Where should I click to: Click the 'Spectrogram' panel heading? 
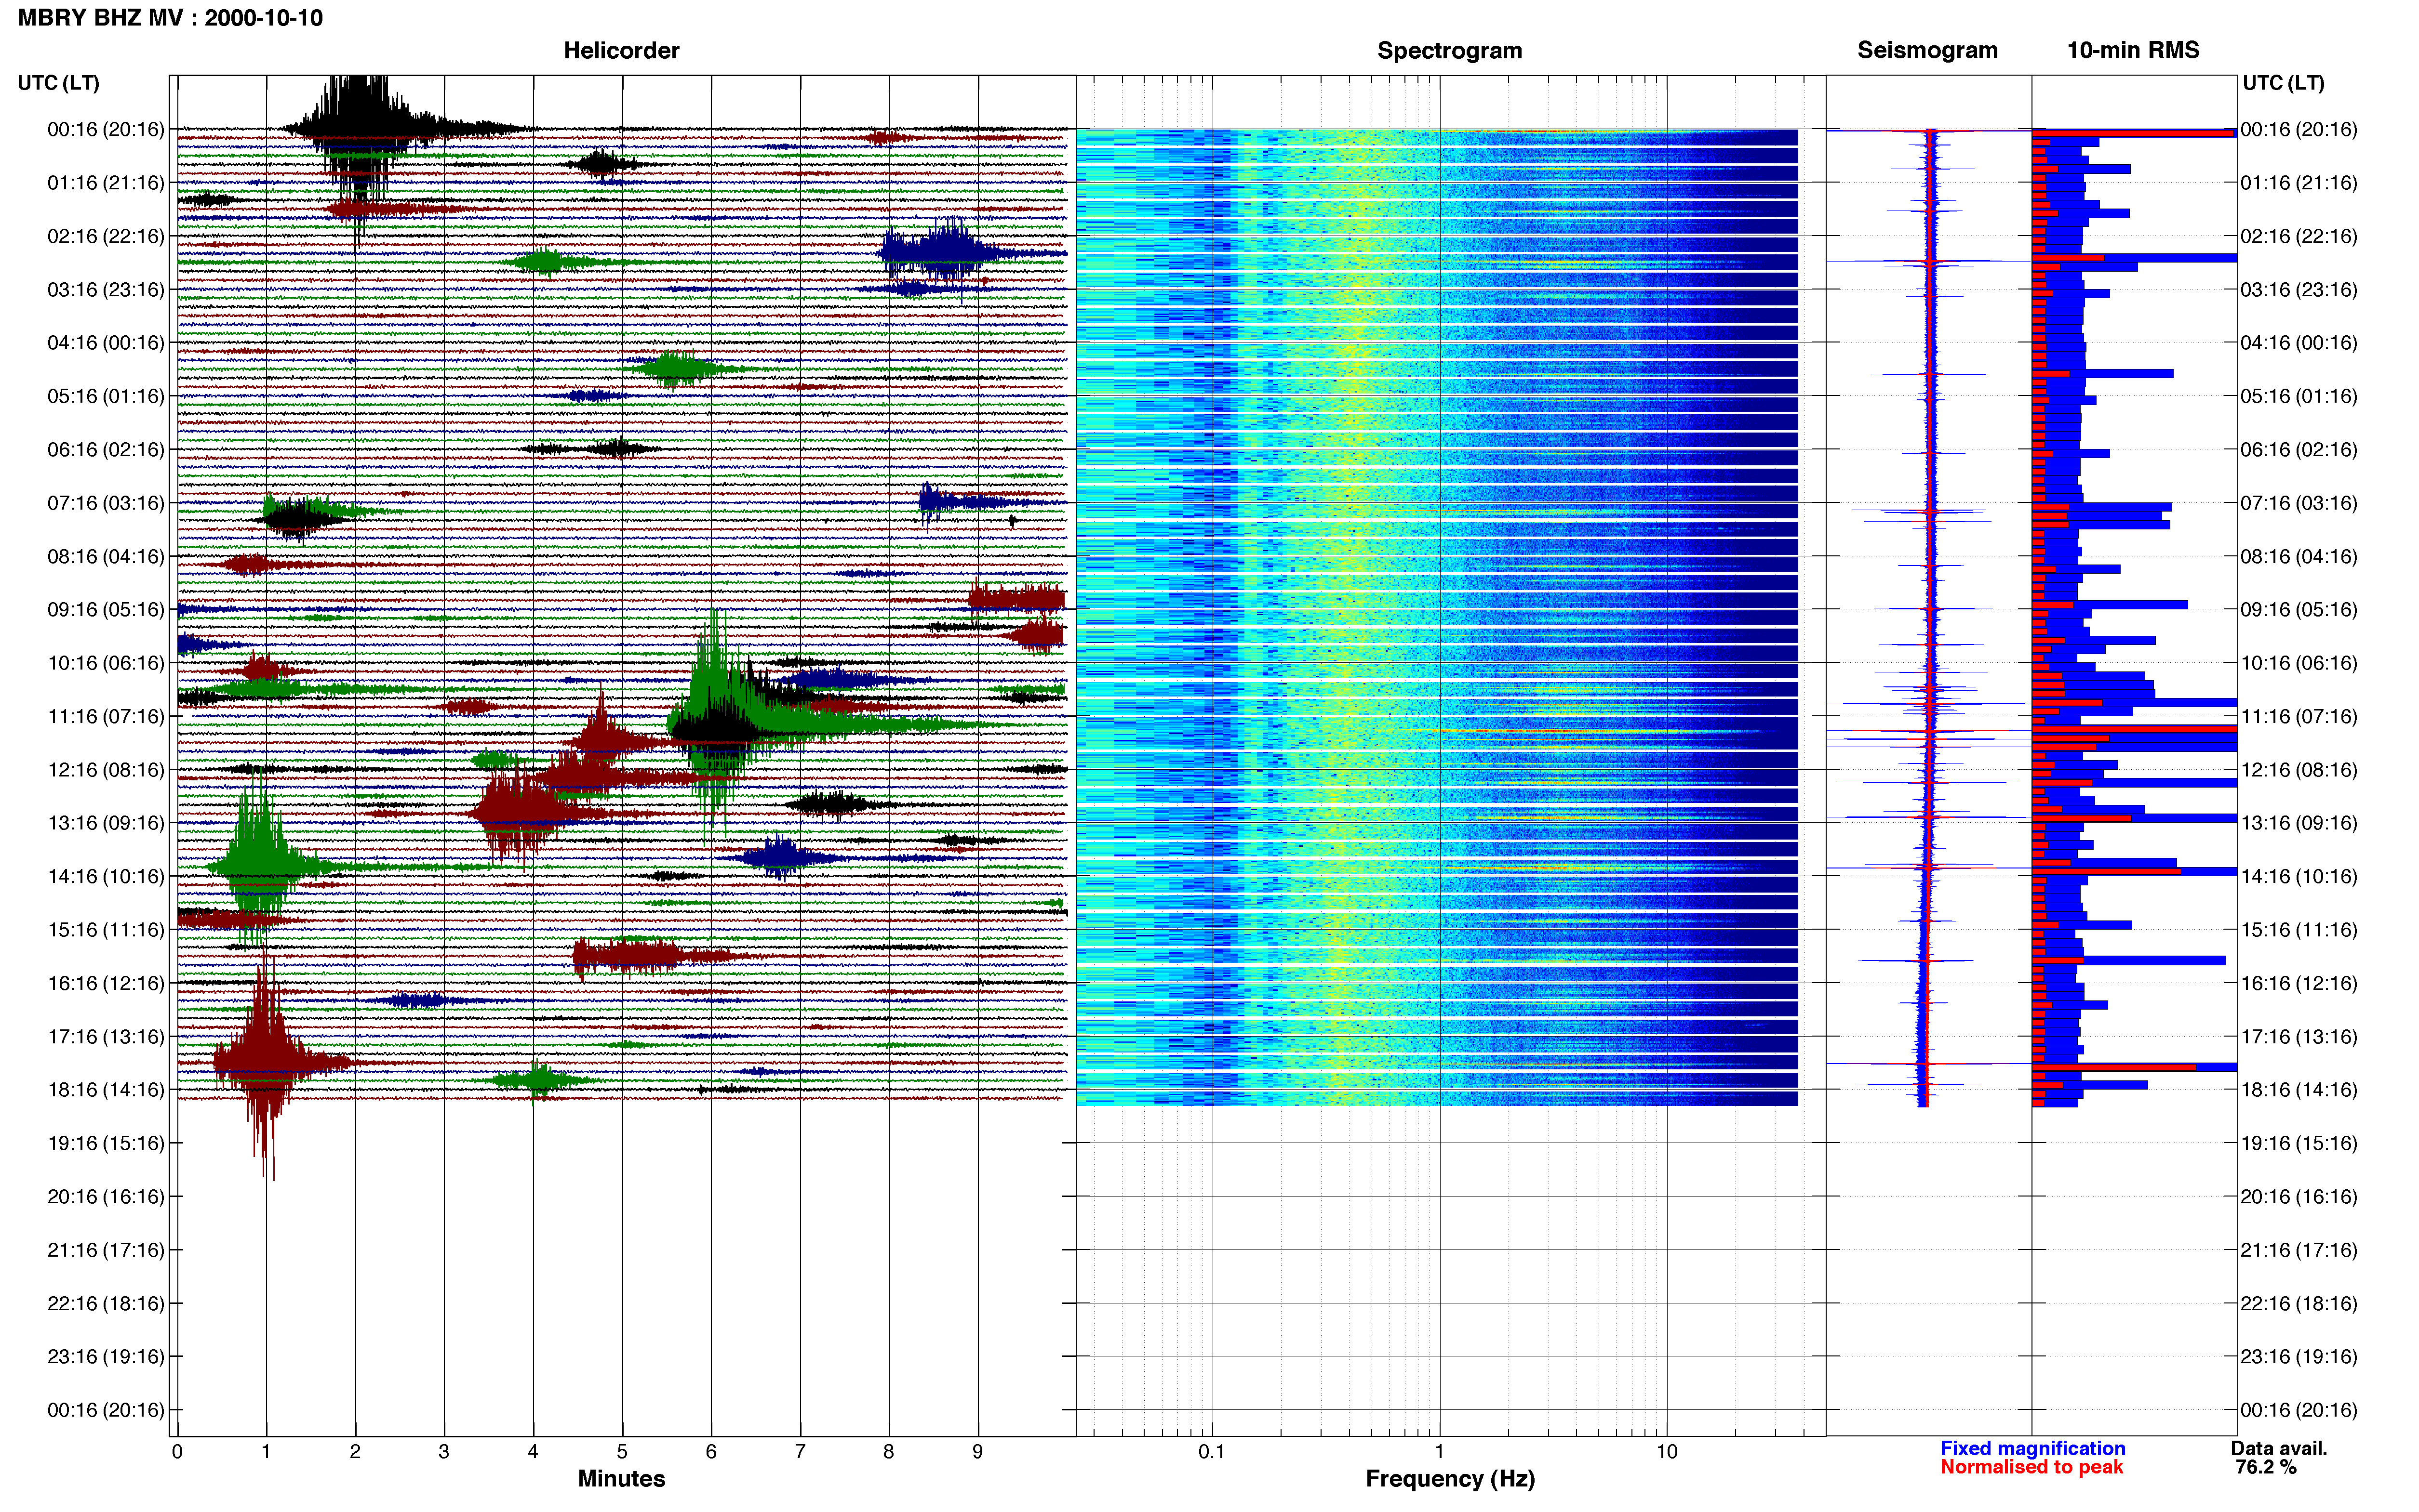[x=1450, y=50]
